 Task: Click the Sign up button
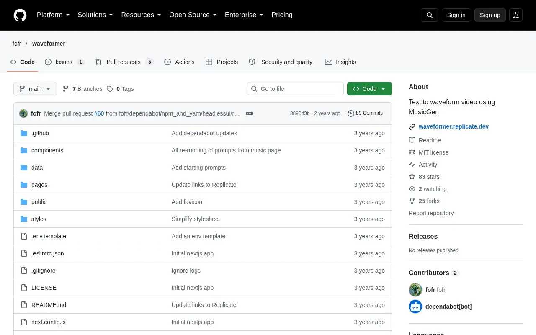[x=490, y=15]
